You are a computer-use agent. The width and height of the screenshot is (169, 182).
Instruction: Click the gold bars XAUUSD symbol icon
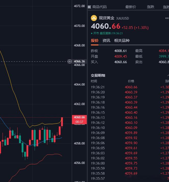[x=94, y=18]
